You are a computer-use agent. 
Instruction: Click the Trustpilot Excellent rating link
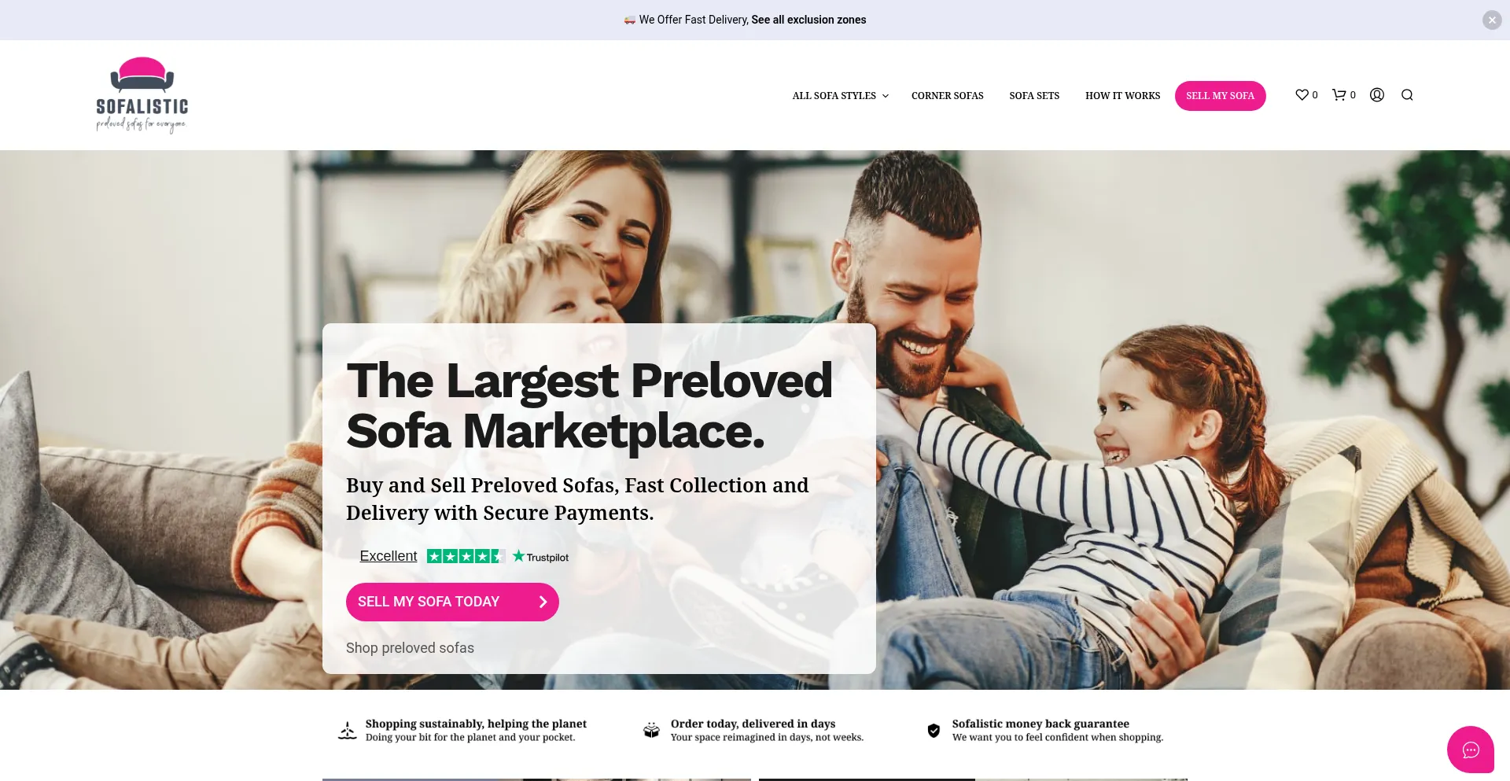[389, 556]
